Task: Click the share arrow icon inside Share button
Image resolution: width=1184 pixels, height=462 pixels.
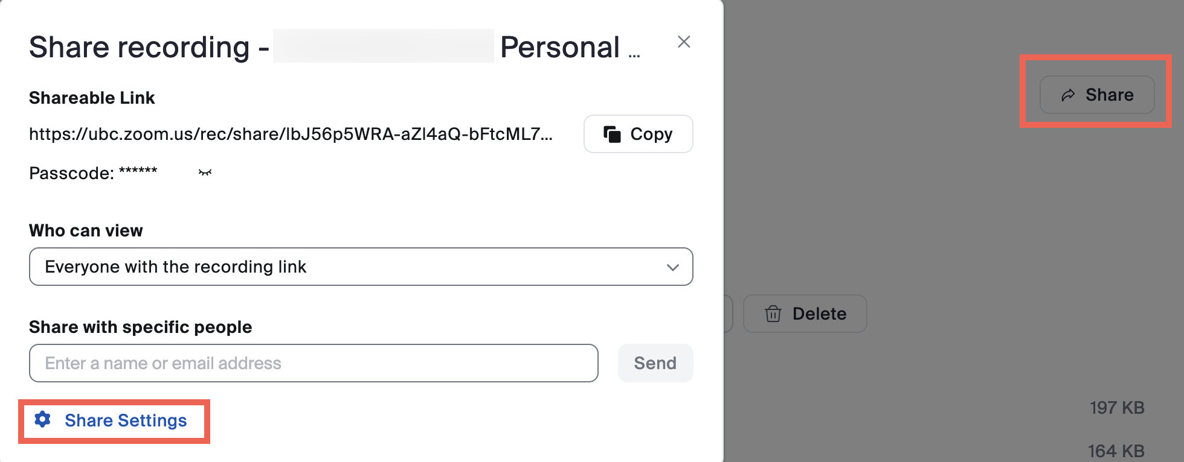Action: tap(1069, 95)
